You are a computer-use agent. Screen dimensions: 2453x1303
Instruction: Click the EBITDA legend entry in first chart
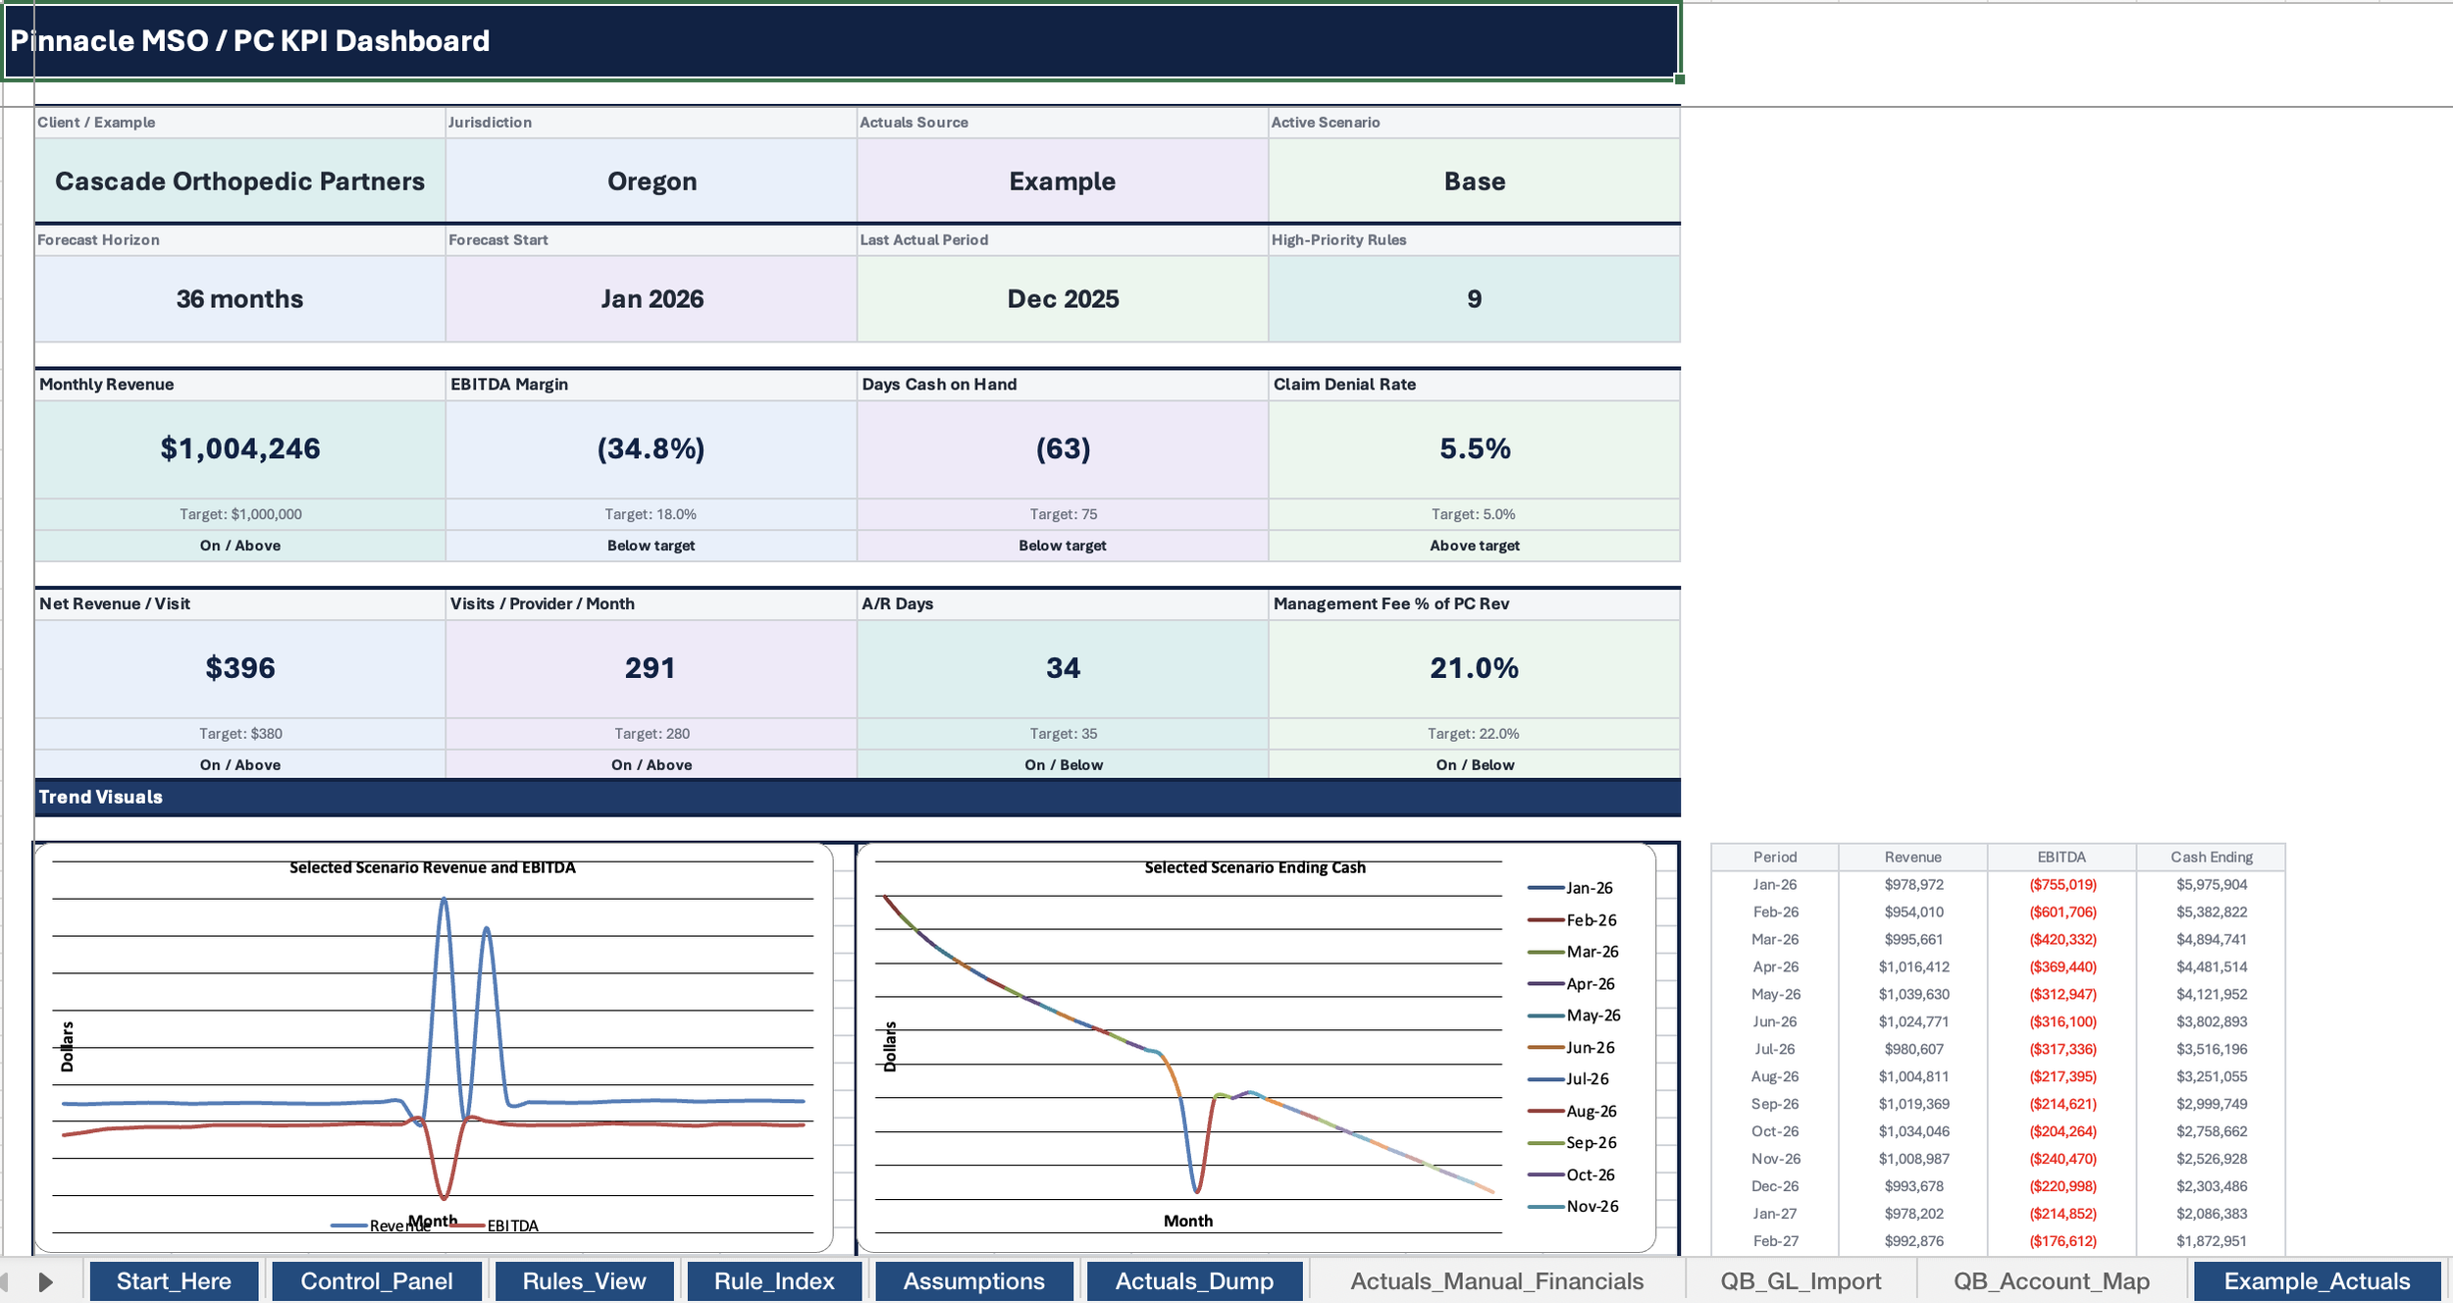(x=511, y=1225)
